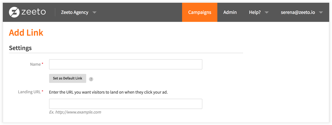Click the arrow beside Zeeto Agency
The height and width of the screenshot is (125, 332).
pyautogui.click(x=94, y=13)
